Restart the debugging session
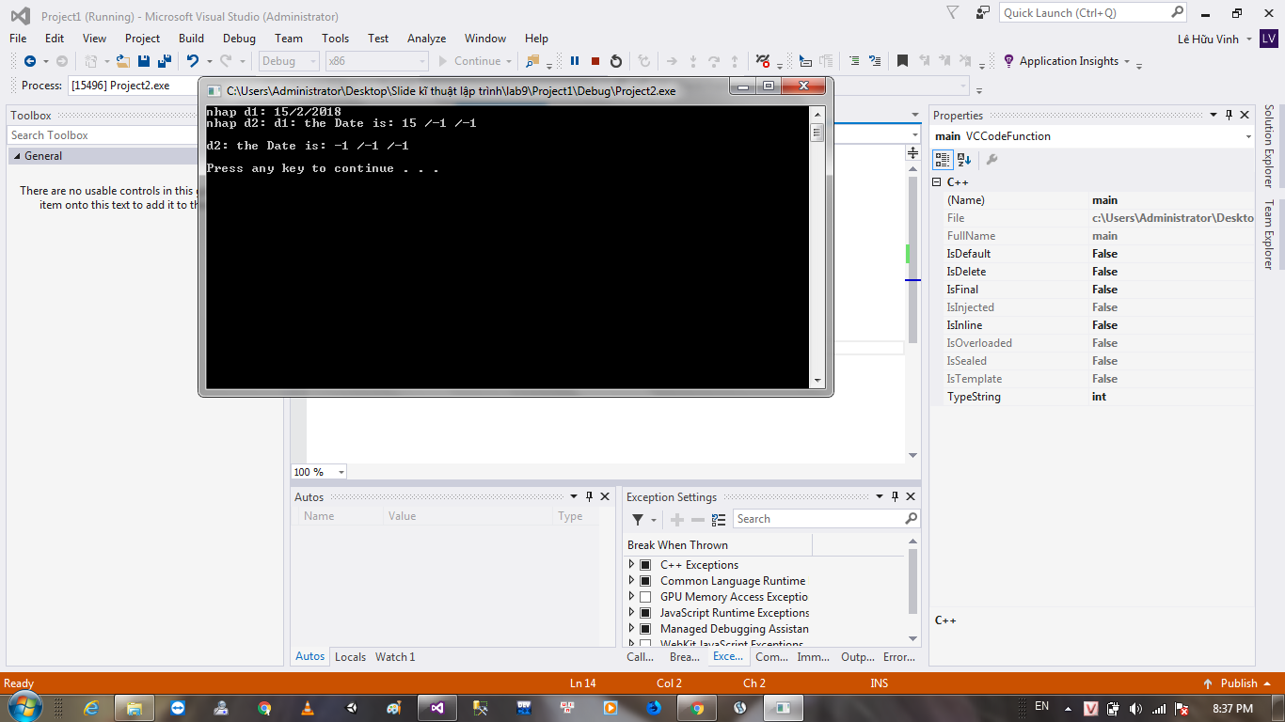Screen dimensions: 1285x722 pyautogui.click(x=616, y=61)
